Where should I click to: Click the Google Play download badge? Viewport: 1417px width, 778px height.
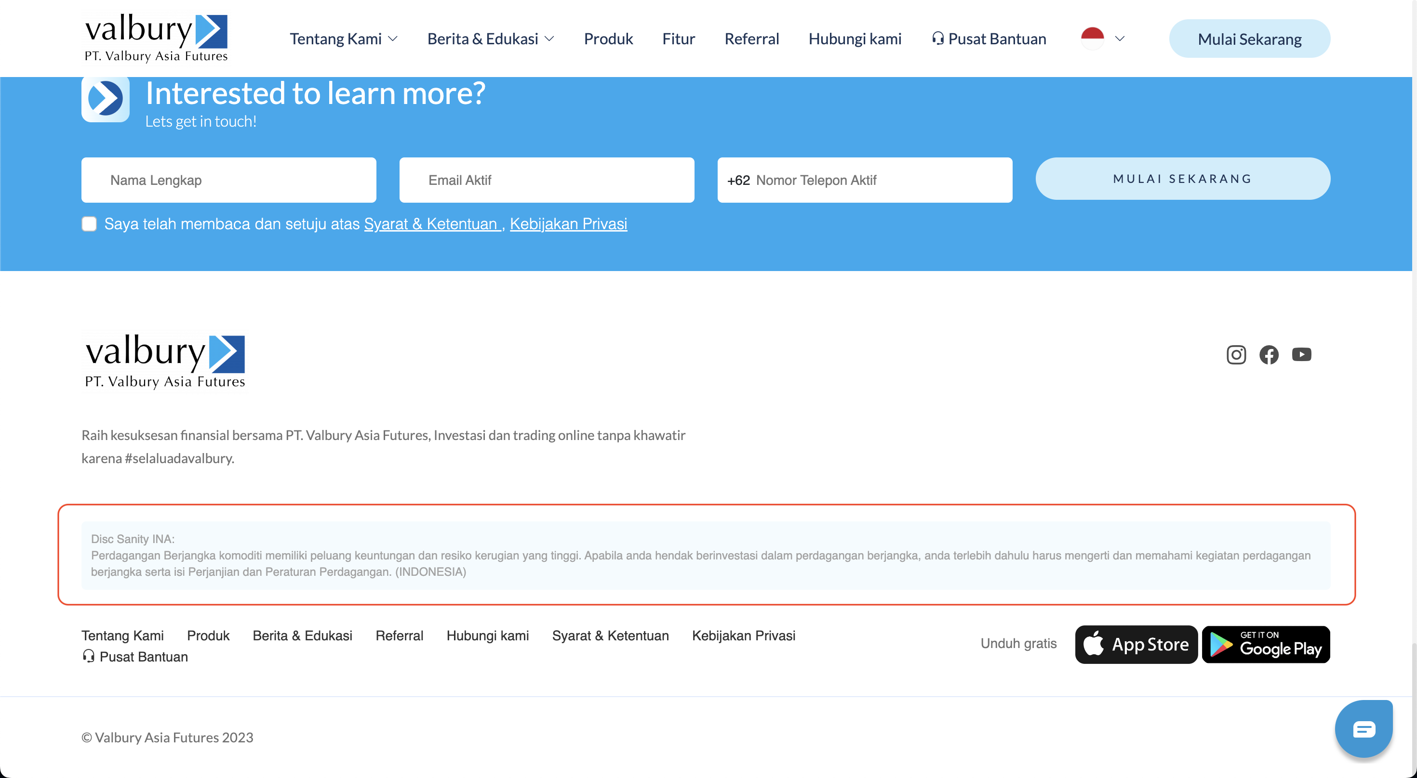(1266, 644)
